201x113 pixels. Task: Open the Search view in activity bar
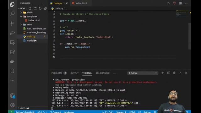pos(12,13)
